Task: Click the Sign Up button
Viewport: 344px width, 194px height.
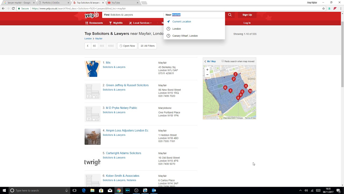Action: coord(247,15)
